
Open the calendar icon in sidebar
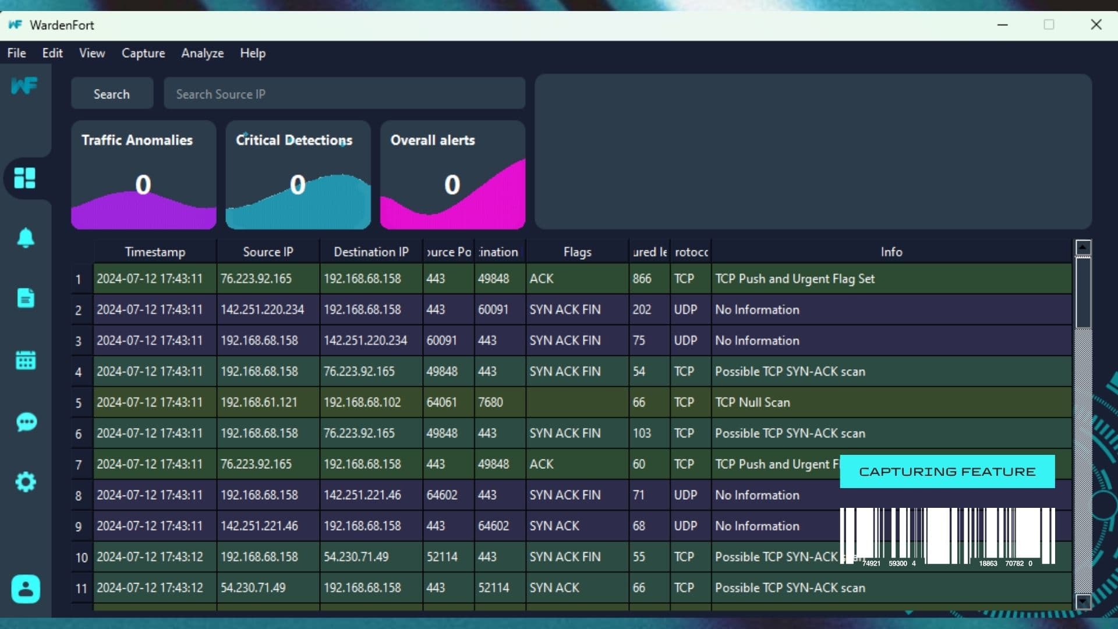[25, 360]
